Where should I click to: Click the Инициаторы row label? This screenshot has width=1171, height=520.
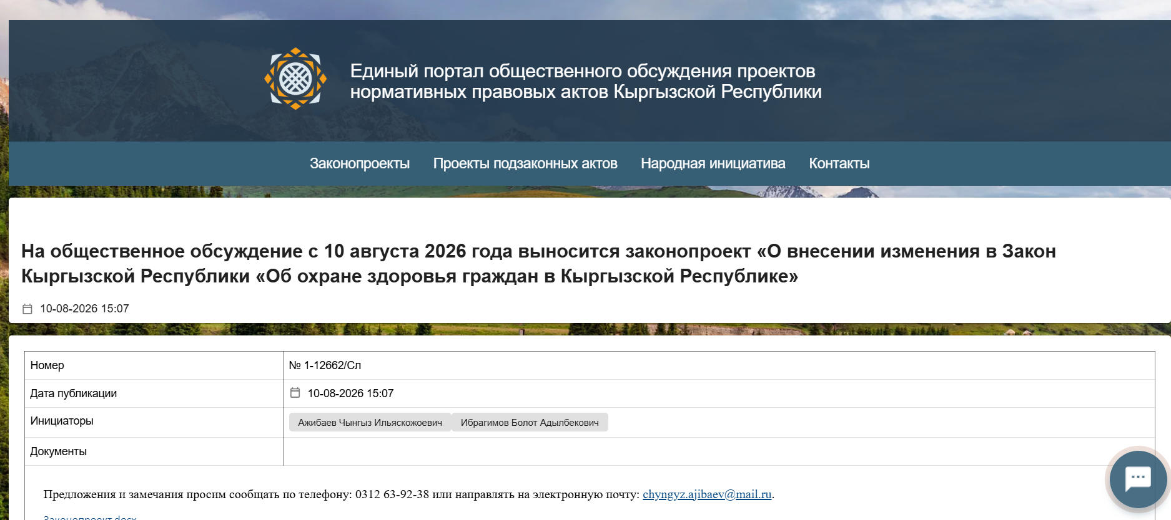[62, 421]
